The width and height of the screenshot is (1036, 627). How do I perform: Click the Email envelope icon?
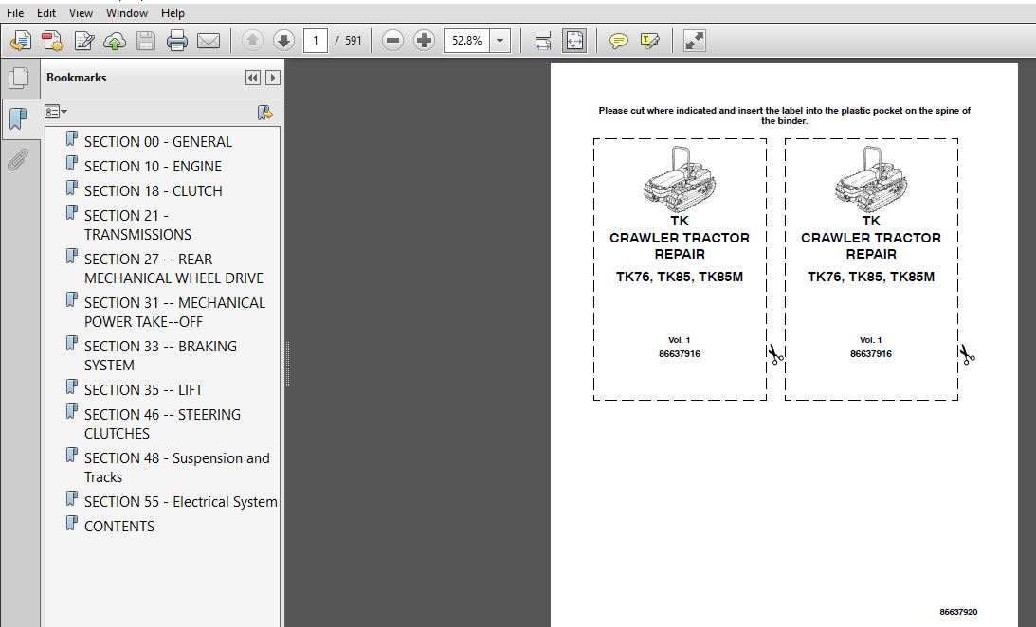[x=209, y=41]
